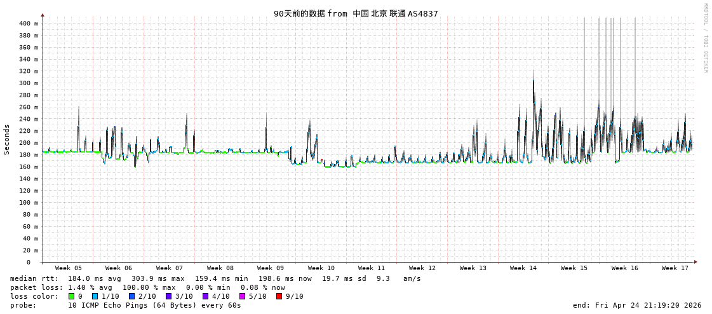Click the green 0 loss color swatch
Screen dimensions: 712x314
72,296
